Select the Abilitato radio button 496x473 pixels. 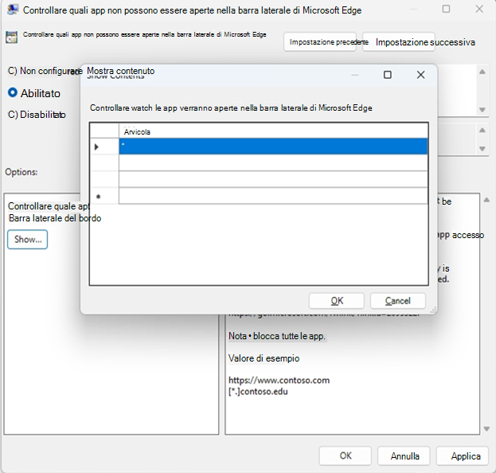click(x=13, y=92)
